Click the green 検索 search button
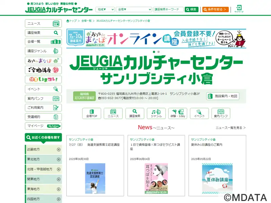The image size is (271, 203). pos(191,9)
